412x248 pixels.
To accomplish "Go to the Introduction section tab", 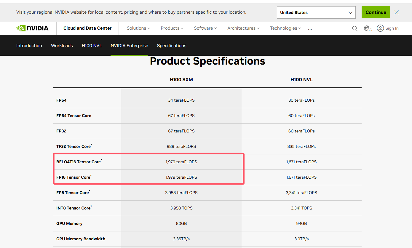I will pyautogui.click(x=29, y=46).
